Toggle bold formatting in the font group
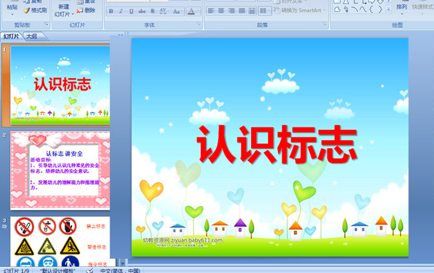This screenshot has height=273, width=434. [x=111, y=11]
